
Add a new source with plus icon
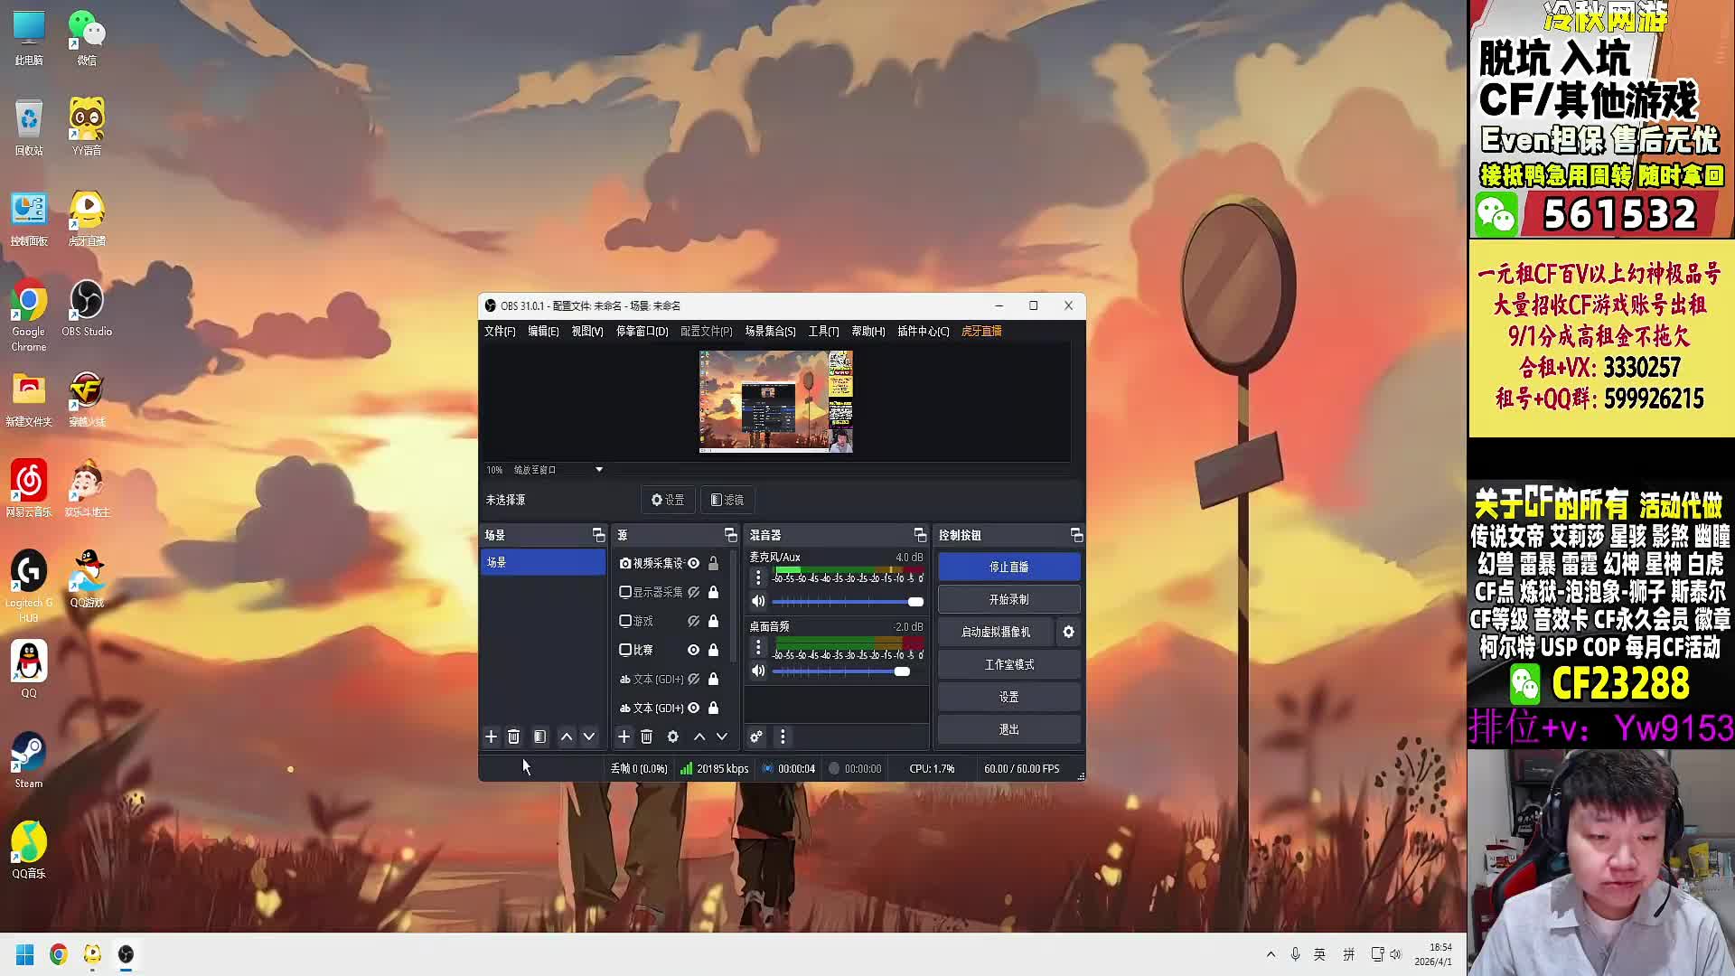[x=624, y=737]
